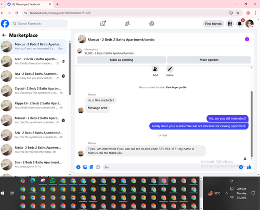
Task: Open the Groups icon in top navigation
Action: click(152, 23)
